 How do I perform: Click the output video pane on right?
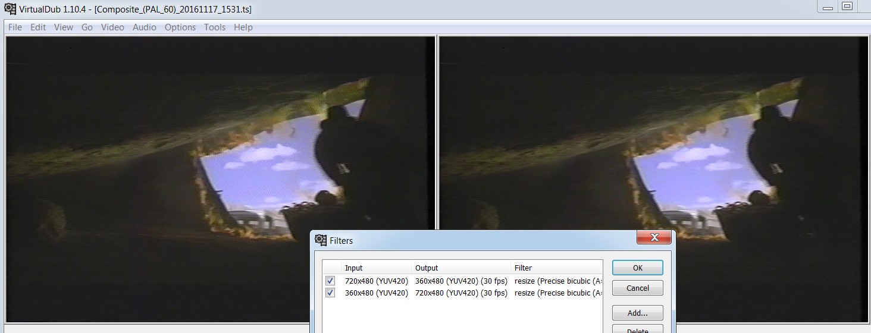653,178
